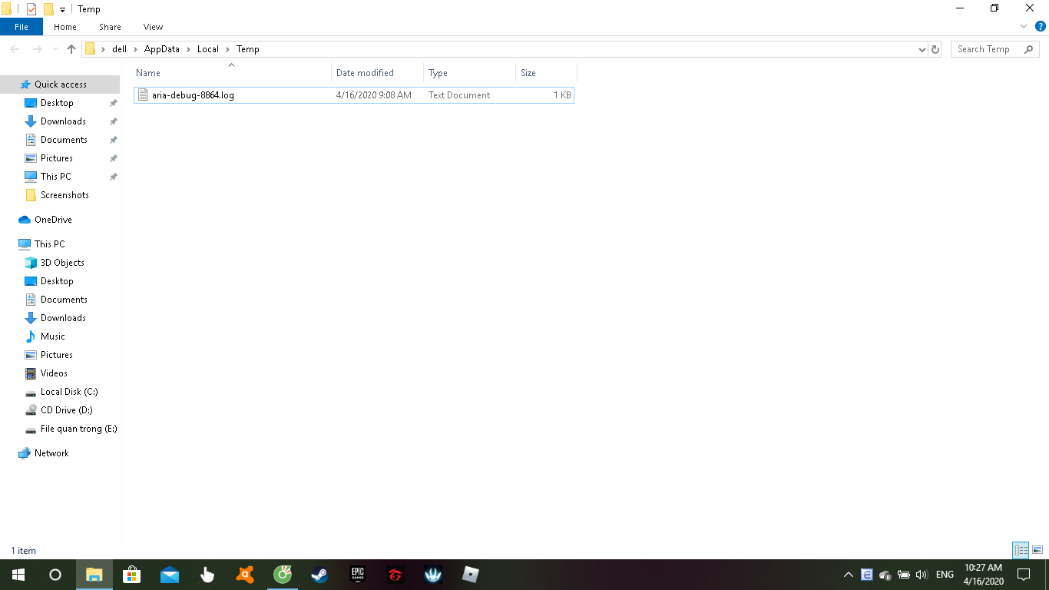The width and height of the screenshot is (1049, 590).
Task: Open Help with the question mark icon
Action: coord(1041,26)
